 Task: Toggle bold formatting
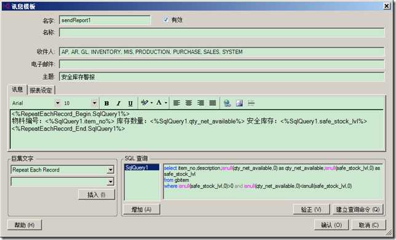(106, 103)
